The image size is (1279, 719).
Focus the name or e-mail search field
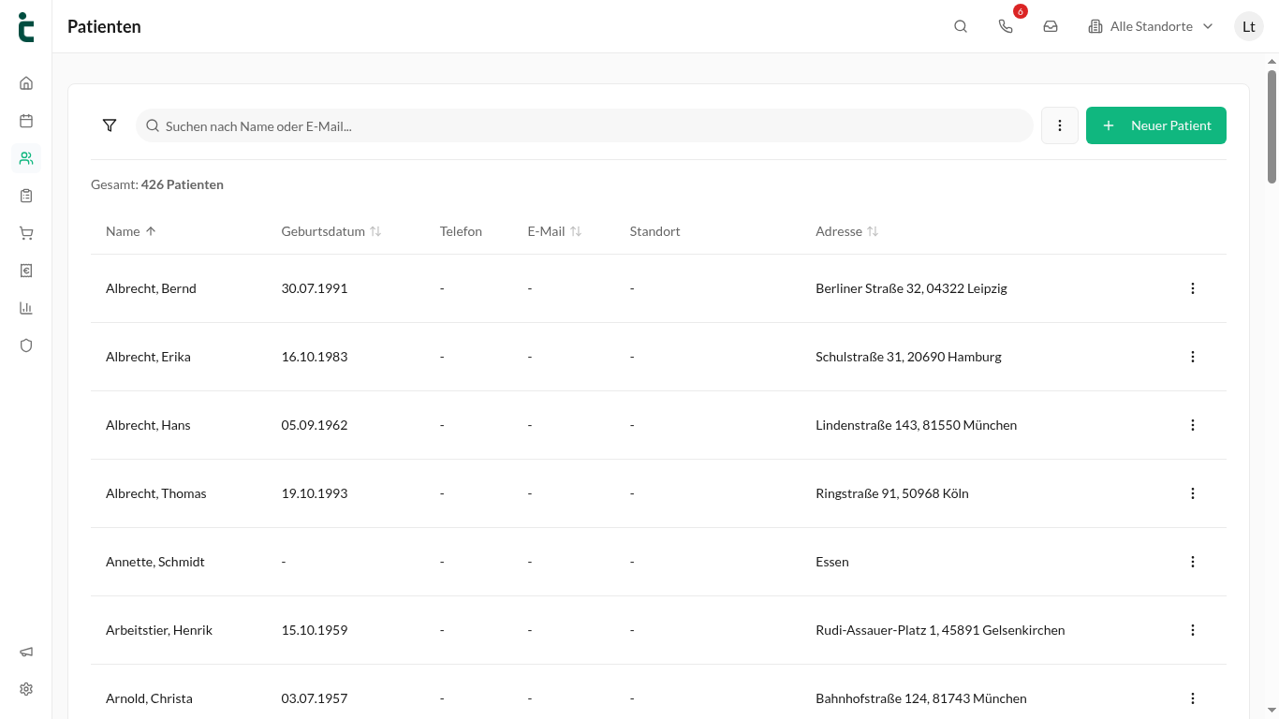(x=584, y=125)
